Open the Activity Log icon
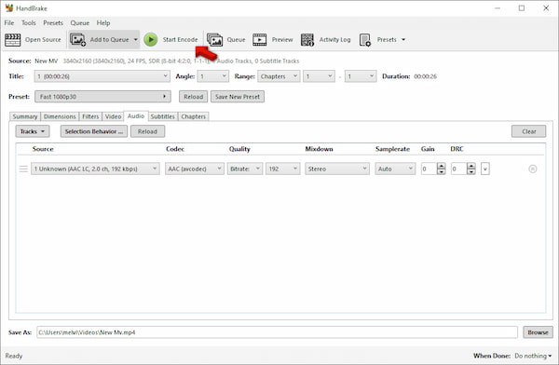This screenshot has width=559, height=365. click(x=307, y=39)
